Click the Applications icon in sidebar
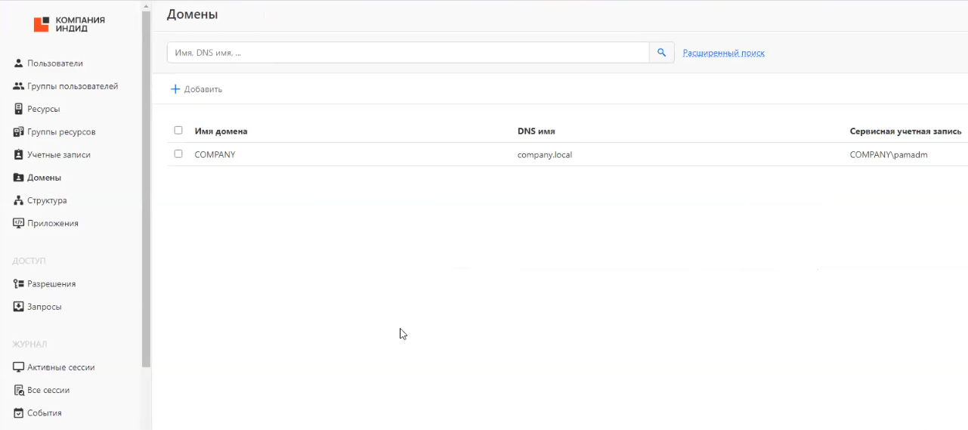The height and width of the screenshot is (430, 968). [19, 224]
